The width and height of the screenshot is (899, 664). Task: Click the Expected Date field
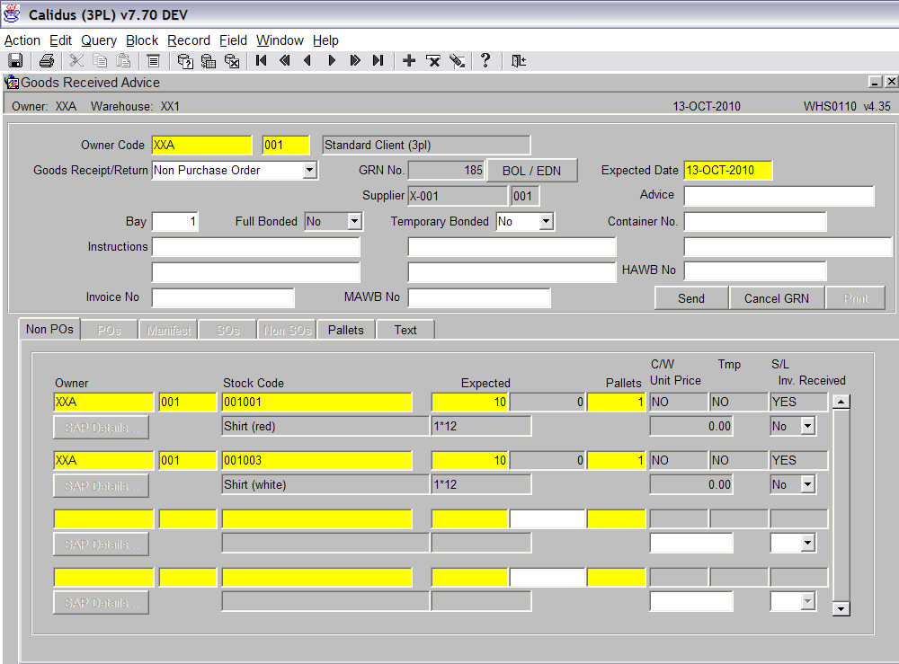(728, 170)
